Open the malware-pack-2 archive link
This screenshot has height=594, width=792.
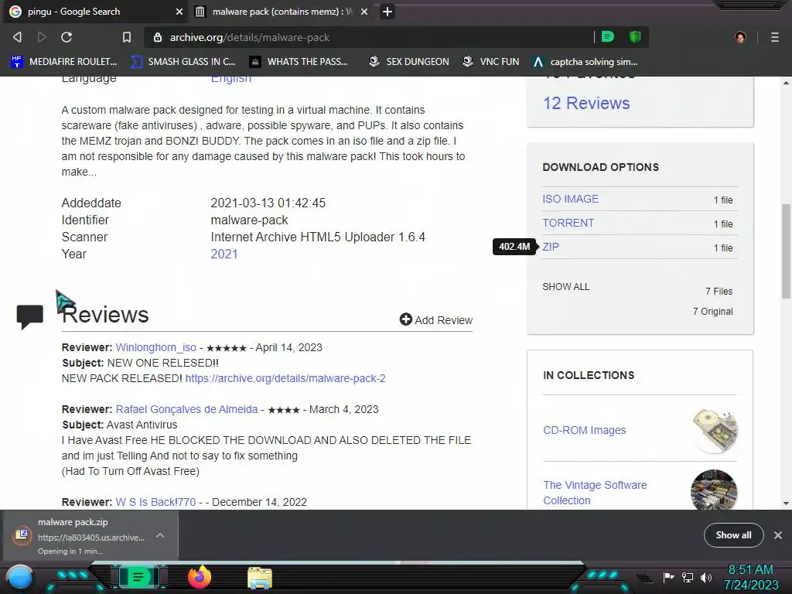tap(285, 378)
